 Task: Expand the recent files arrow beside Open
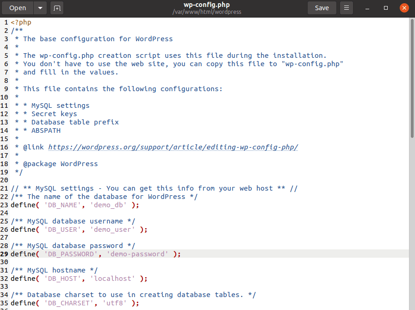coord(41,8)
